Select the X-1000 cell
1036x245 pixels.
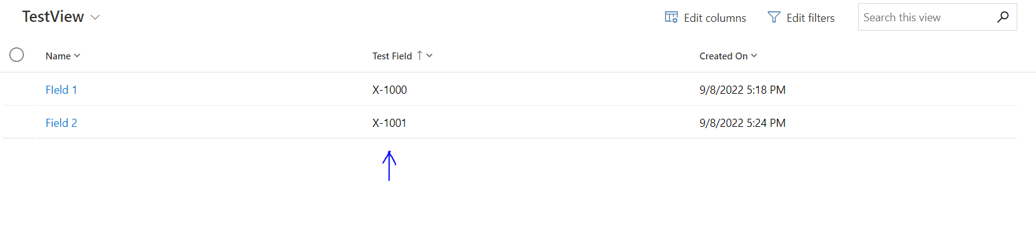tap(389, 90)
